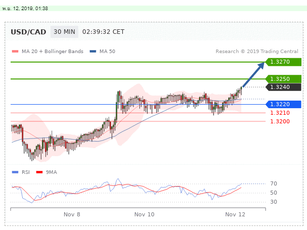Click the Nov 10 date axis label
The image size is (307, 230).
click(144, 214)
